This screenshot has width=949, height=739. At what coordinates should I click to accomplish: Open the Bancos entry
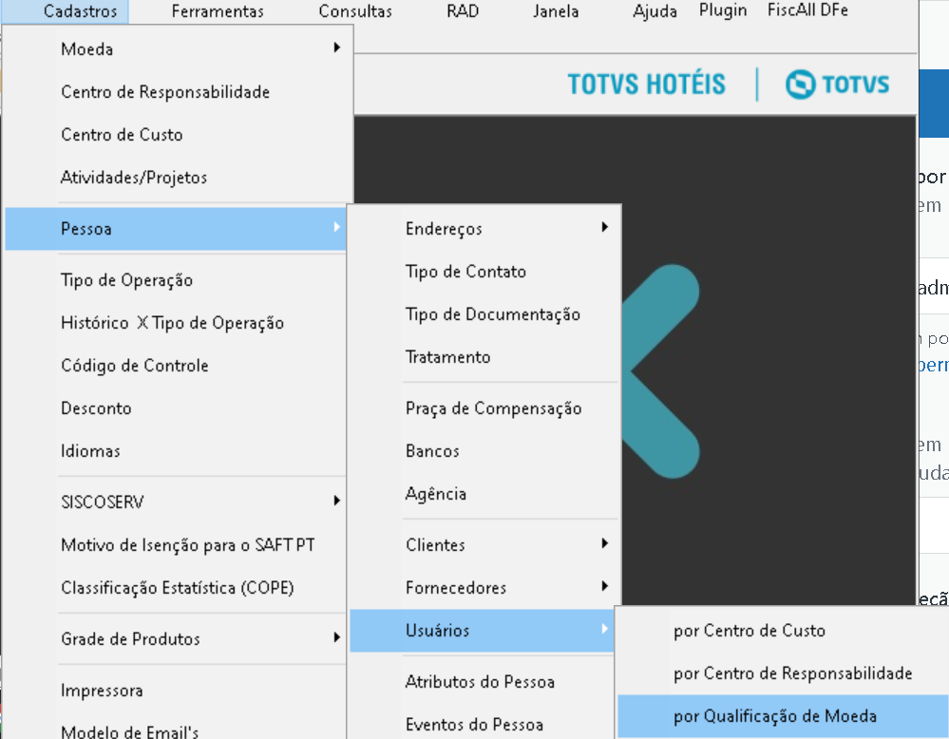pos(484,451)
